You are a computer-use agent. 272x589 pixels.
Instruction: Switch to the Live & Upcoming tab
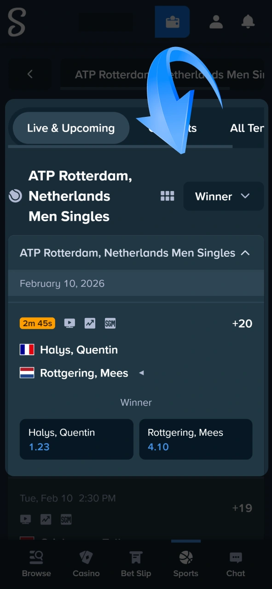(x=71, y=128)
